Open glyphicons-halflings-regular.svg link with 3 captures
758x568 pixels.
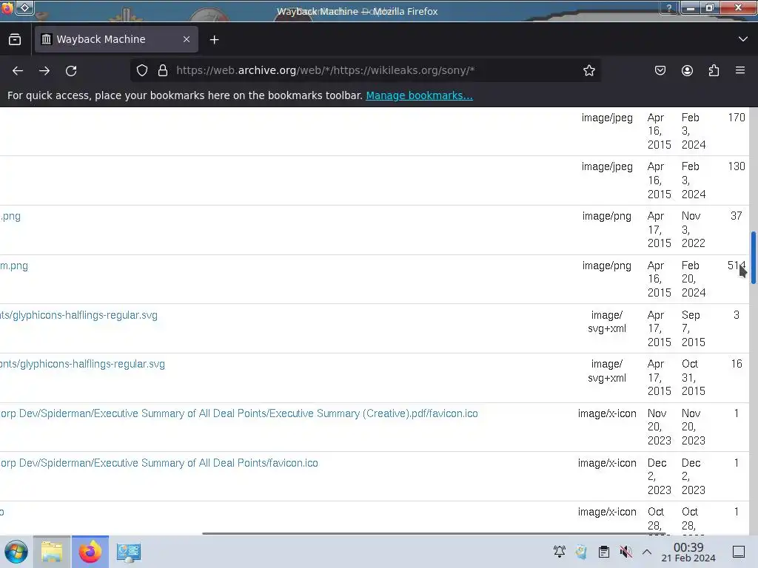pyautogui.click(x=78, y=315)
